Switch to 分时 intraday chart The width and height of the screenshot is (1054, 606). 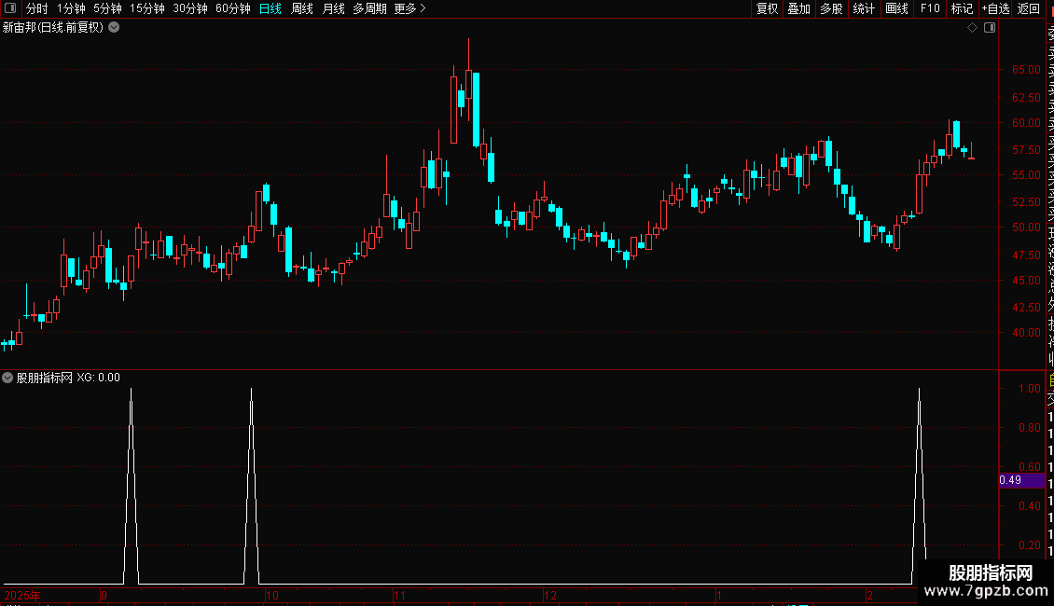(36, 8)
